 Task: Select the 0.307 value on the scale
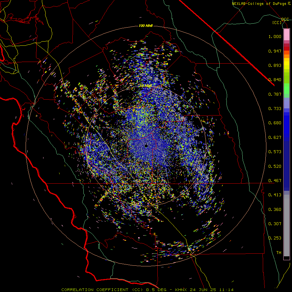[x=275, y=224]
